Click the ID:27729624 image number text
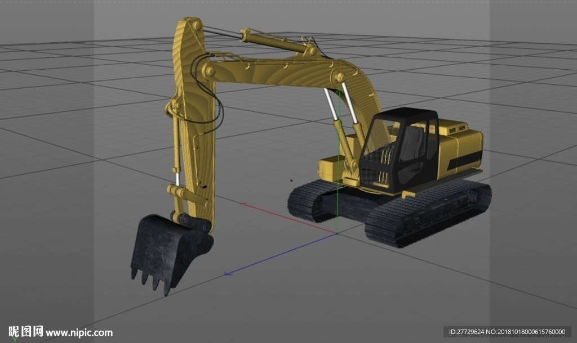577x343 pixels. coord(467,332)
